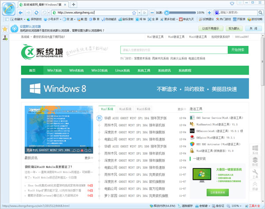This screenshot has width=265, height=209.
Task: Click the 设为默认 button
Action: pos(234,29)
